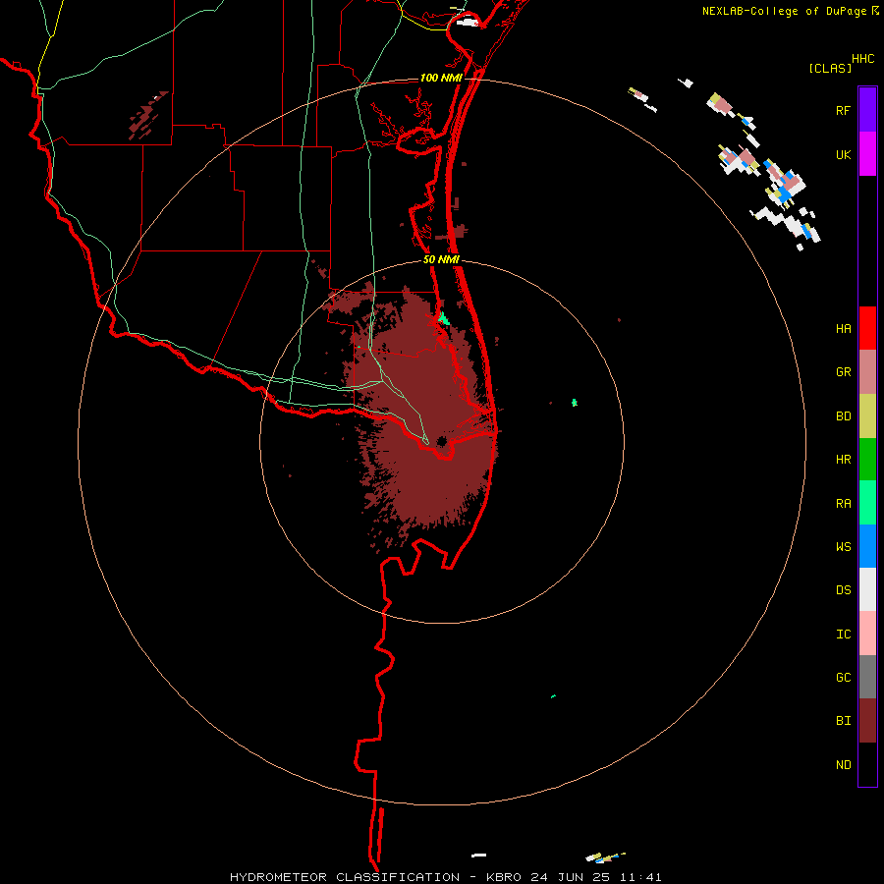Click the RA legend label

[x=843, y=503]
